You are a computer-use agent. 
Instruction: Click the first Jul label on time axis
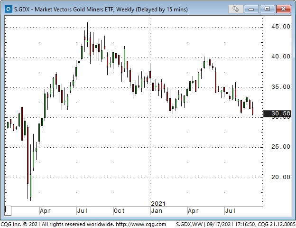click(83, 211)
